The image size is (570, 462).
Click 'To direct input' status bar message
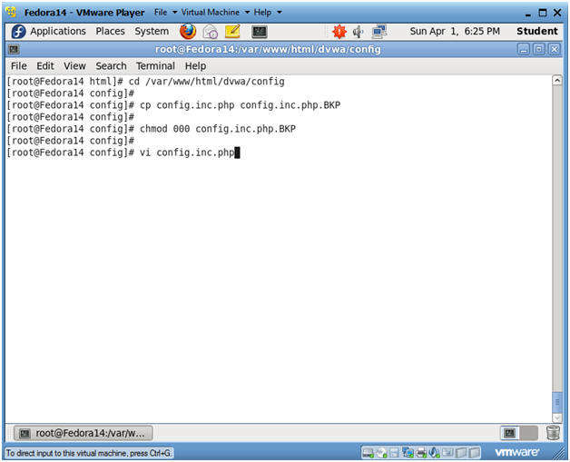point(88,453)
